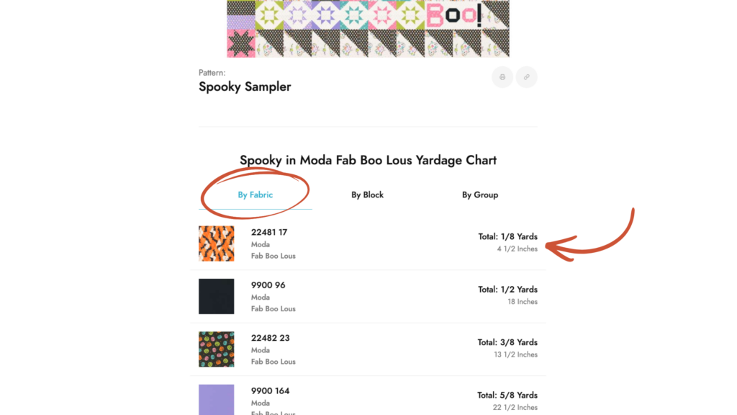Viewport: 737px width, 415px height.
Task: Click the copy link chain icon
Action: tap(527, 77)
